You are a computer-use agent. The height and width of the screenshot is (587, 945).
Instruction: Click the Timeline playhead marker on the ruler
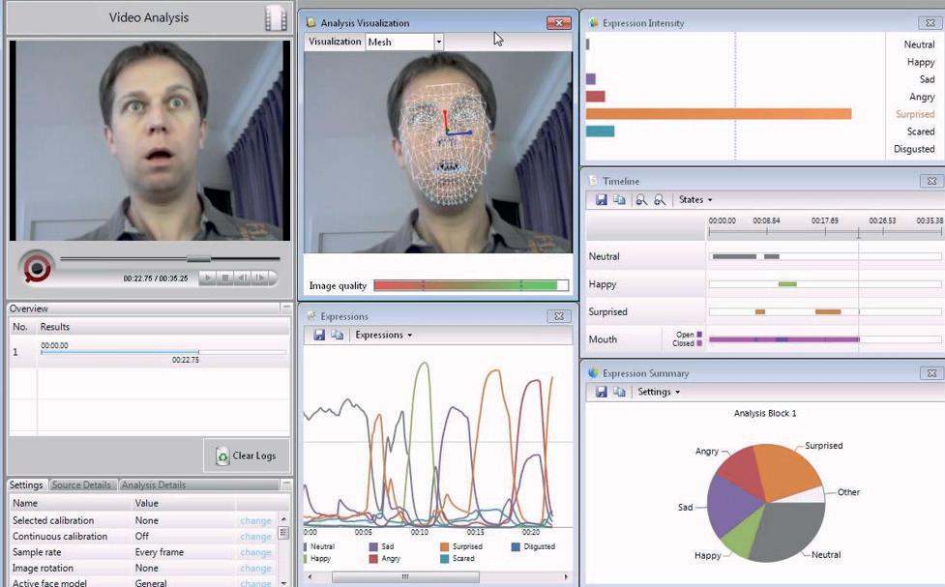coord(858,233)
